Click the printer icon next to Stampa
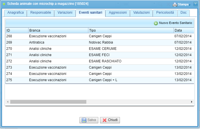Image resolution: width=200 pixels, height=129 pixels. [175, 5]
